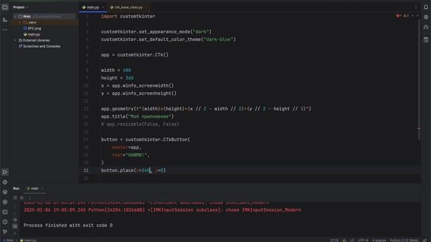Image resolution: width=431 pixels, height=242 pixels.
Task: Close the main run tab
Action: [42, 188]
